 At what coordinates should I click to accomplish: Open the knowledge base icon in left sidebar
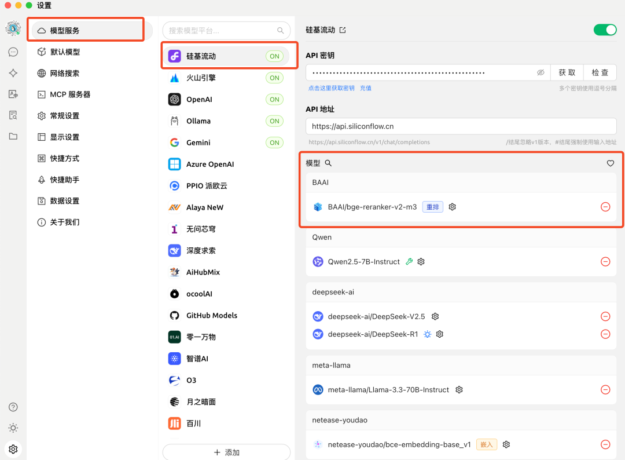coord(13,115)
